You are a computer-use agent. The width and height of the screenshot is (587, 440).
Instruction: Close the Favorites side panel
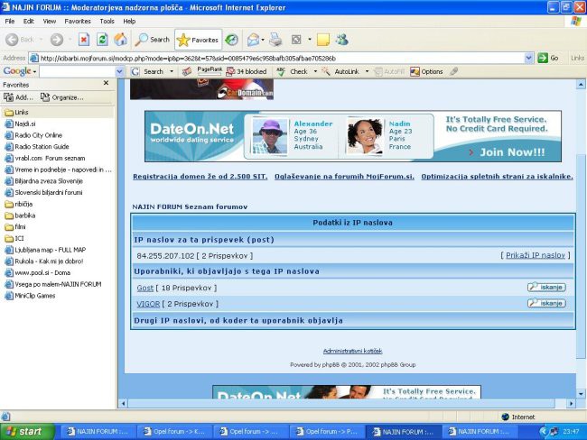pyautogui.click(x=106, y=83)
